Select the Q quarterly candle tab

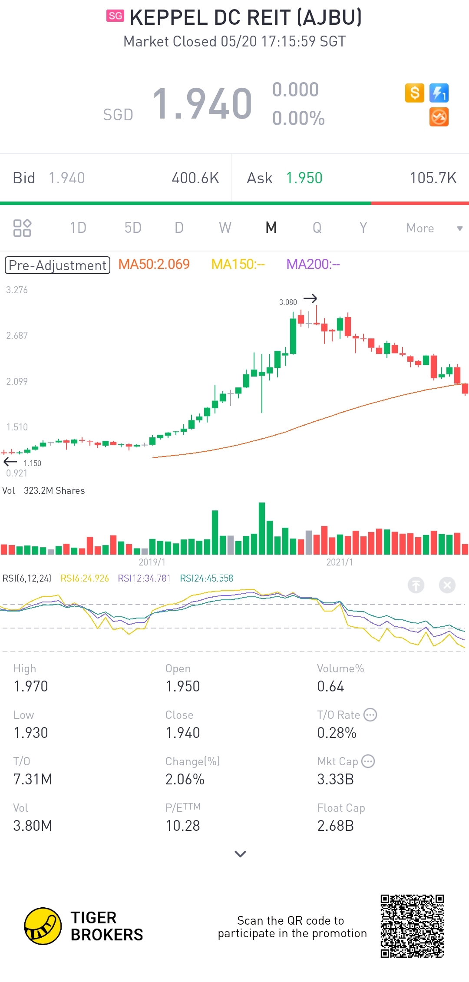click(317, 228)
